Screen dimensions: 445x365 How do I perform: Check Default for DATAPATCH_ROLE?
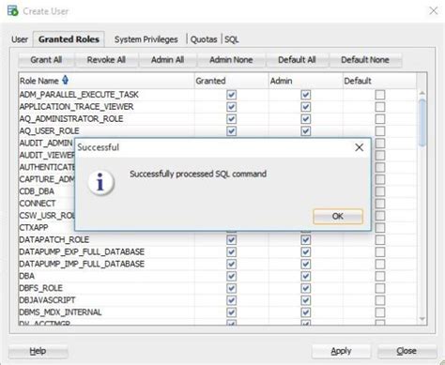pos(380,240)
